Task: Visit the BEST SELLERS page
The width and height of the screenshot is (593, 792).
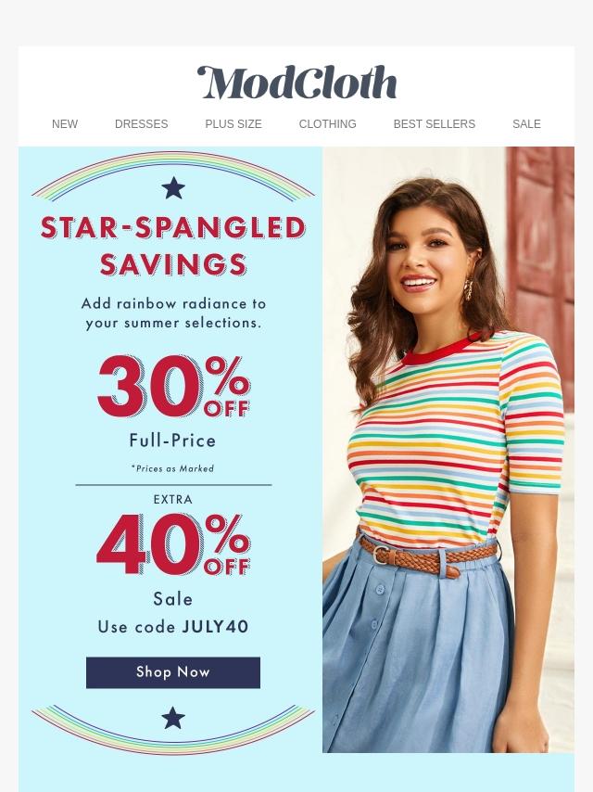Action: tap(435, 123)
